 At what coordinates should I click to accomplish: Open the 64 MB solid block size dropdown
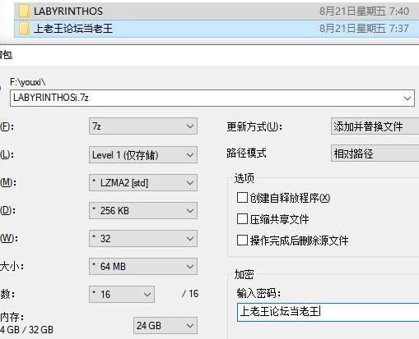[143, 266]
